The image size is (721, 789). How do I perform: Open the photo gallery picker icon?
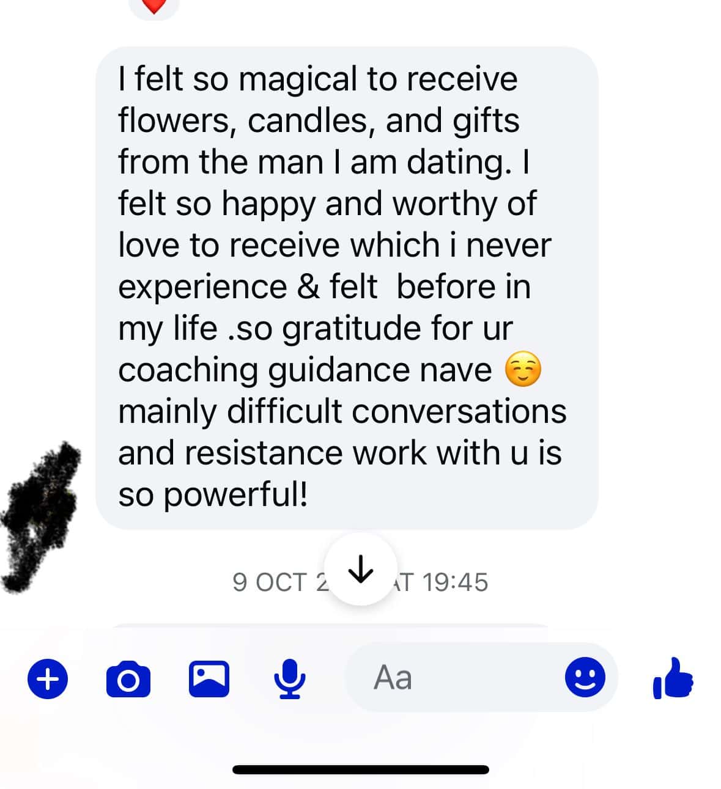[209, 679]
